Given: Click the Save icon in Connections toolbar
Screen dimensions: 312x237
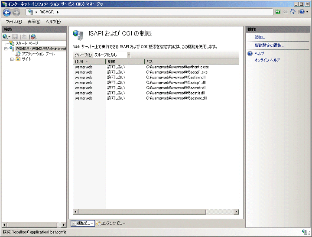Looking at the screenshot, I should click(x=15, y=37).
